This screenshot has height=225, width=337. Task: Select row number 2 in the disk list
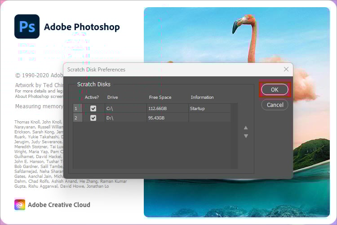(78, 118)
